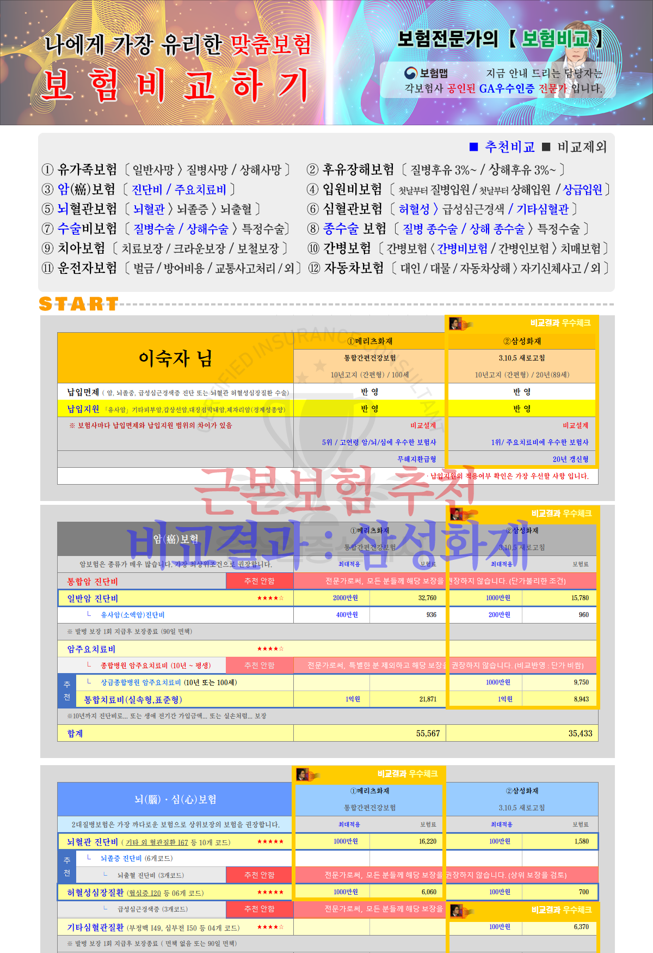This screenshot has width=653, height=953.
Task: Click the 뇌졸증 진단비 (6개코드) row label
Action: coord(137,858)
